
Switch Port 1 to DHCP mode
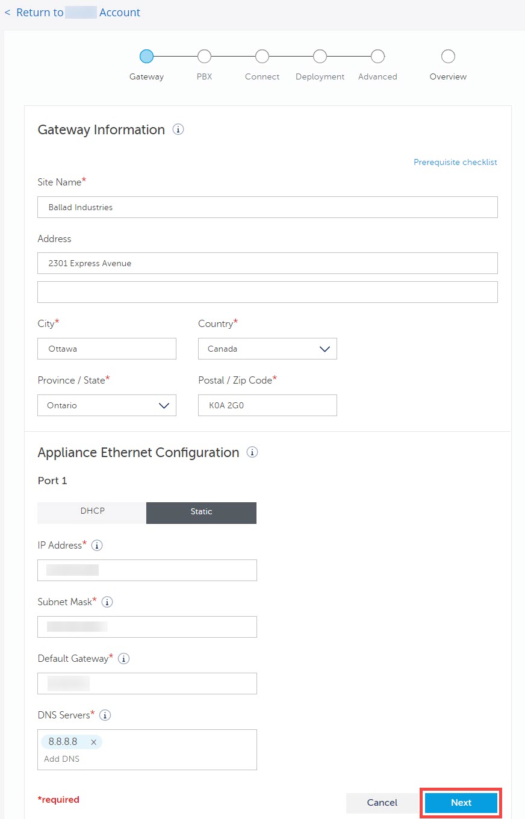tap(92, 512)
